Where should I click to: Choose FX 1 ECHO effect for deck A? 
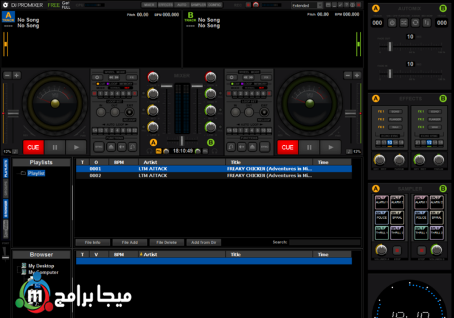395,112
